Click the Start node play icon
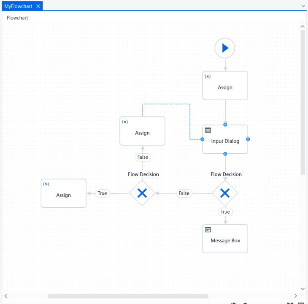 pyautogui.click(x=225, y=48)
